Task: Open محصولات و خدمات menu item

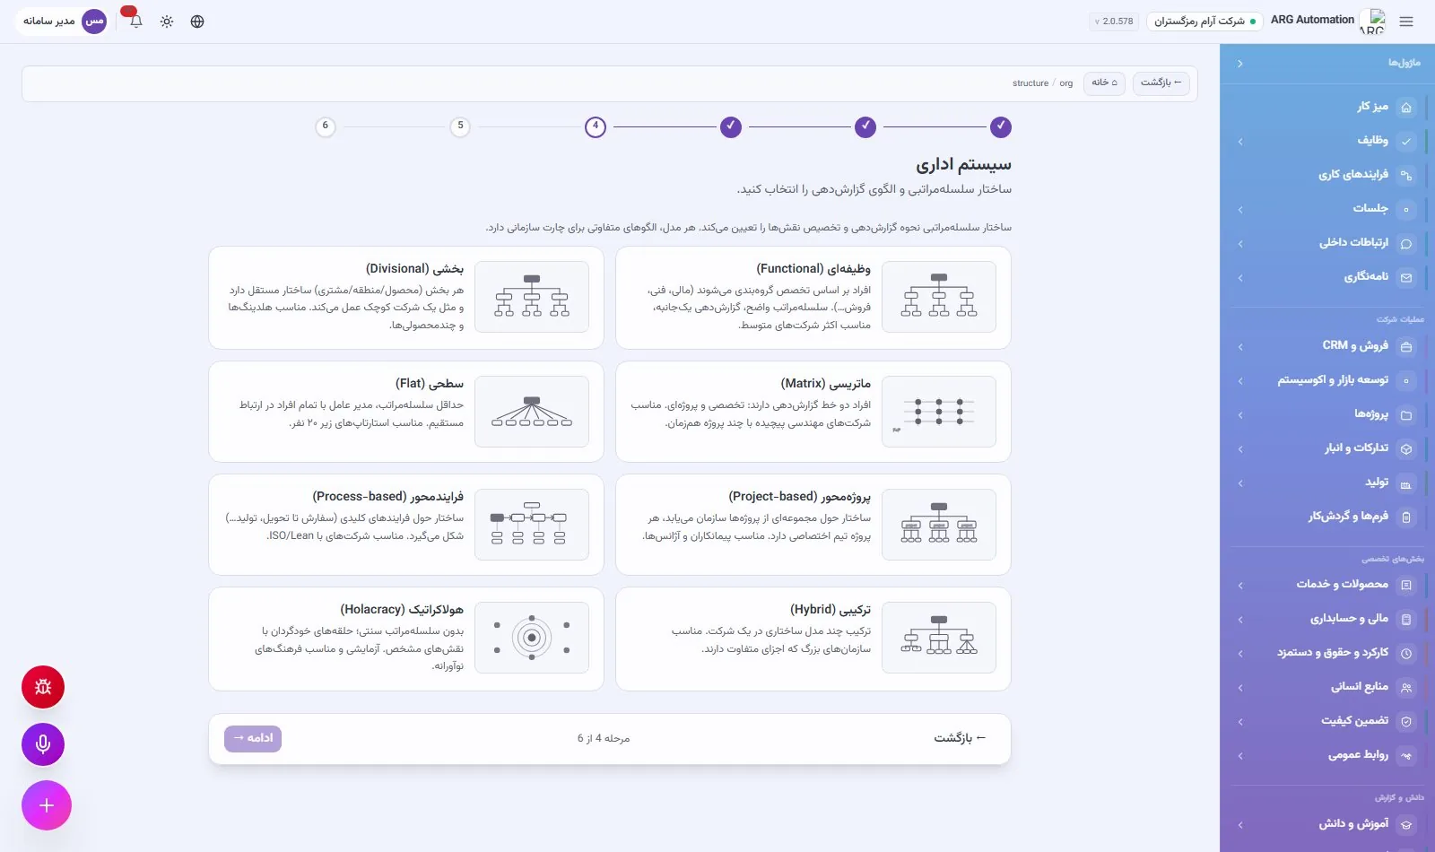Action: (x=1327, y=585)
